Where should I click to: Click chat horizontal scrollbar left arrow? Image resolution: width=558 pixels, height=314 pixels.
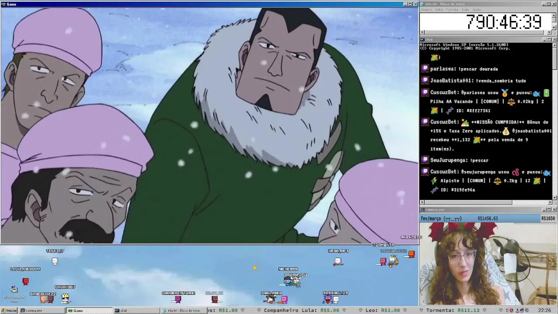pos(422,202)
